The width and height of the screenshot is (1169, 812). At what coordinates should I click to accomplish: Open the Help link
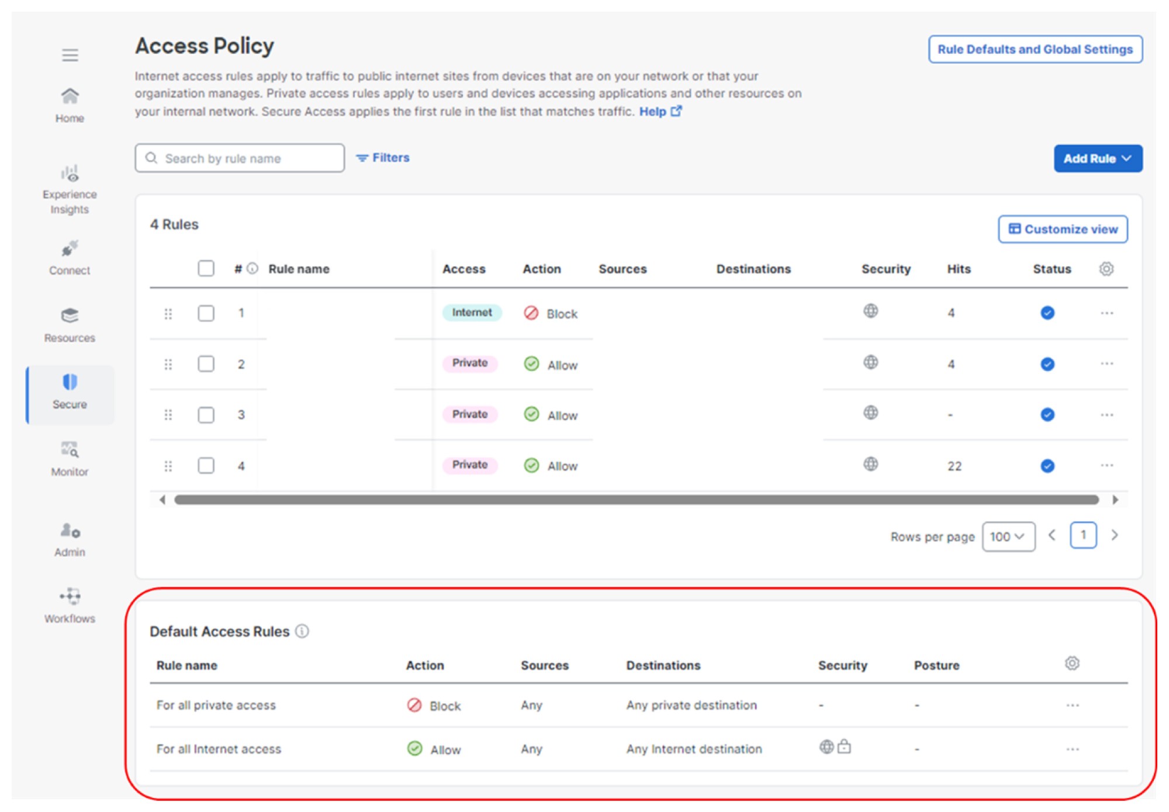click(x=660, y=112)
